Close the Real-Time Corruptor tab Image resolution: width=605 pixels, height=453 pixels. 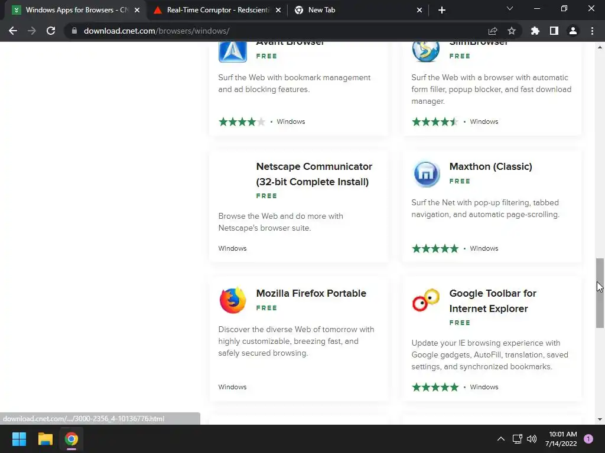pyautogui.click(x=278, y=10)
